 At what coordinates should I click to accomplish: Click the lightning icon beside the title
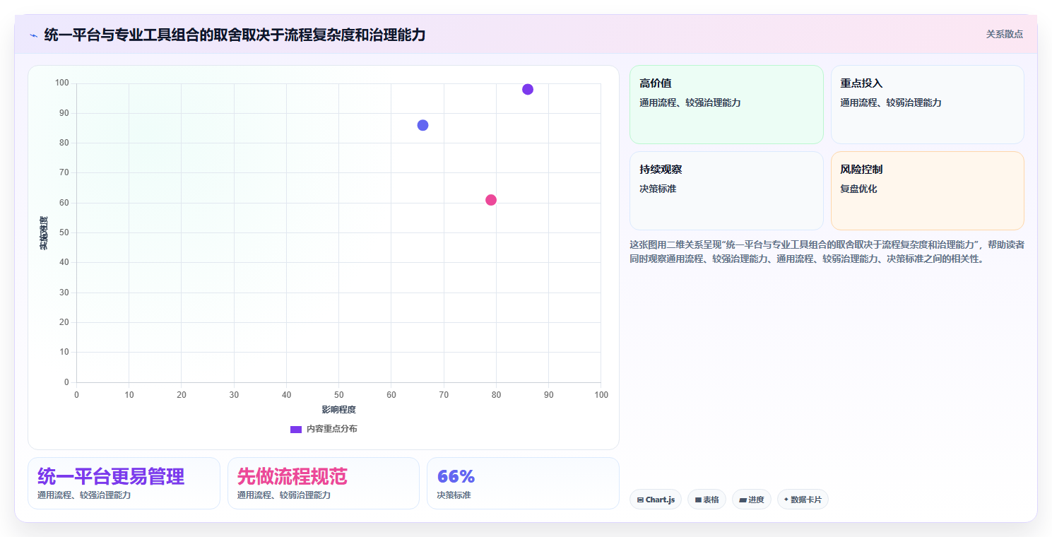click(x=33, y=35)
